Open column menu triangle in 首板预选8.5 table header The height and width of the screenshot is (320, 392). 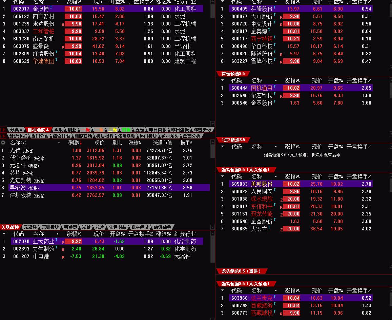pyautogui.click(x=223, y=80)
